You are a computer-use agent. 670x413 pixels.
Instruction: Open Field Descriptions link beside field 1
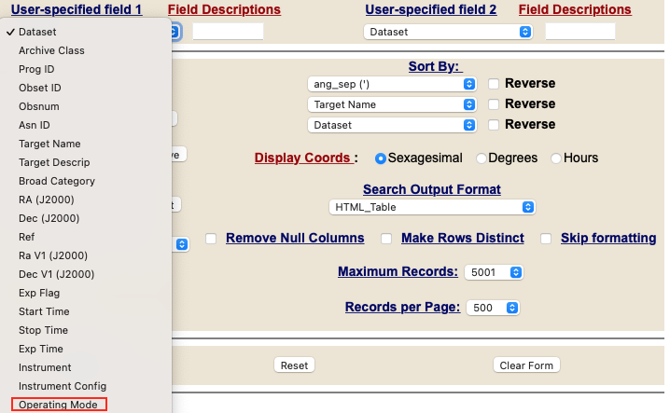pyautogui.click(x=224, y=9)
